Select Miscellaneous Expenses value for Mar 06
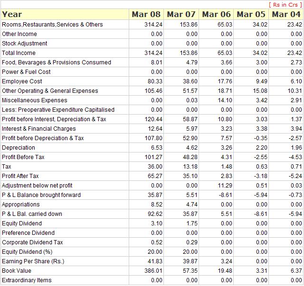The width and height of the screenshot is (304, 286). 225,100
